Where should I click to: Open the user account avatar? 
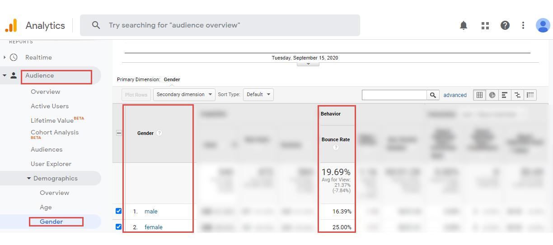point(543,25)
